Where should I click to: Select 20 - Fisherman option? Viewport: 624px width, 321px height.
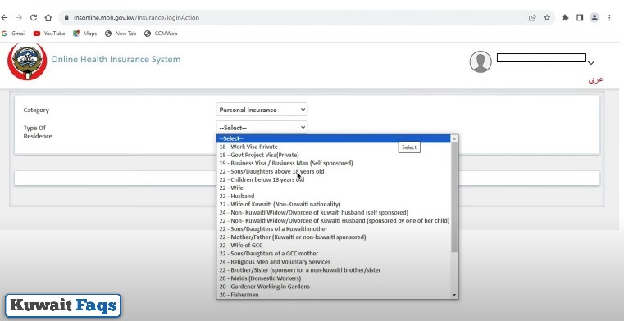[334, 294]
